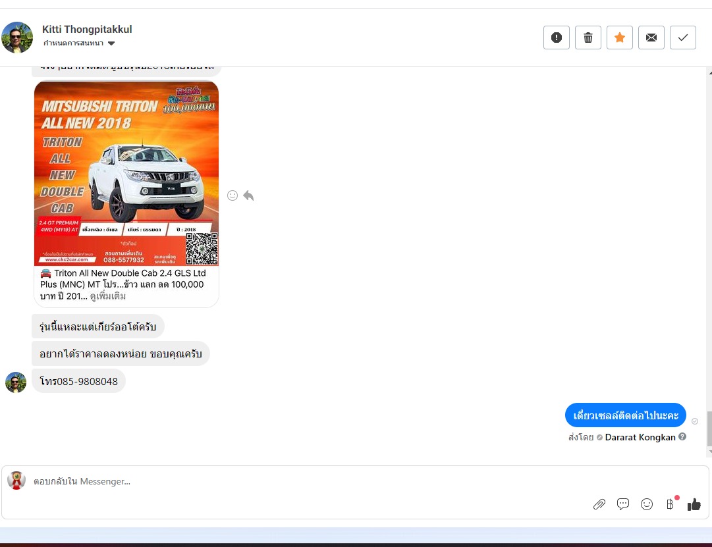Open saved replies speech bubble icon
Viewport: 712px width, 547px height.
(x=623, y=504)
